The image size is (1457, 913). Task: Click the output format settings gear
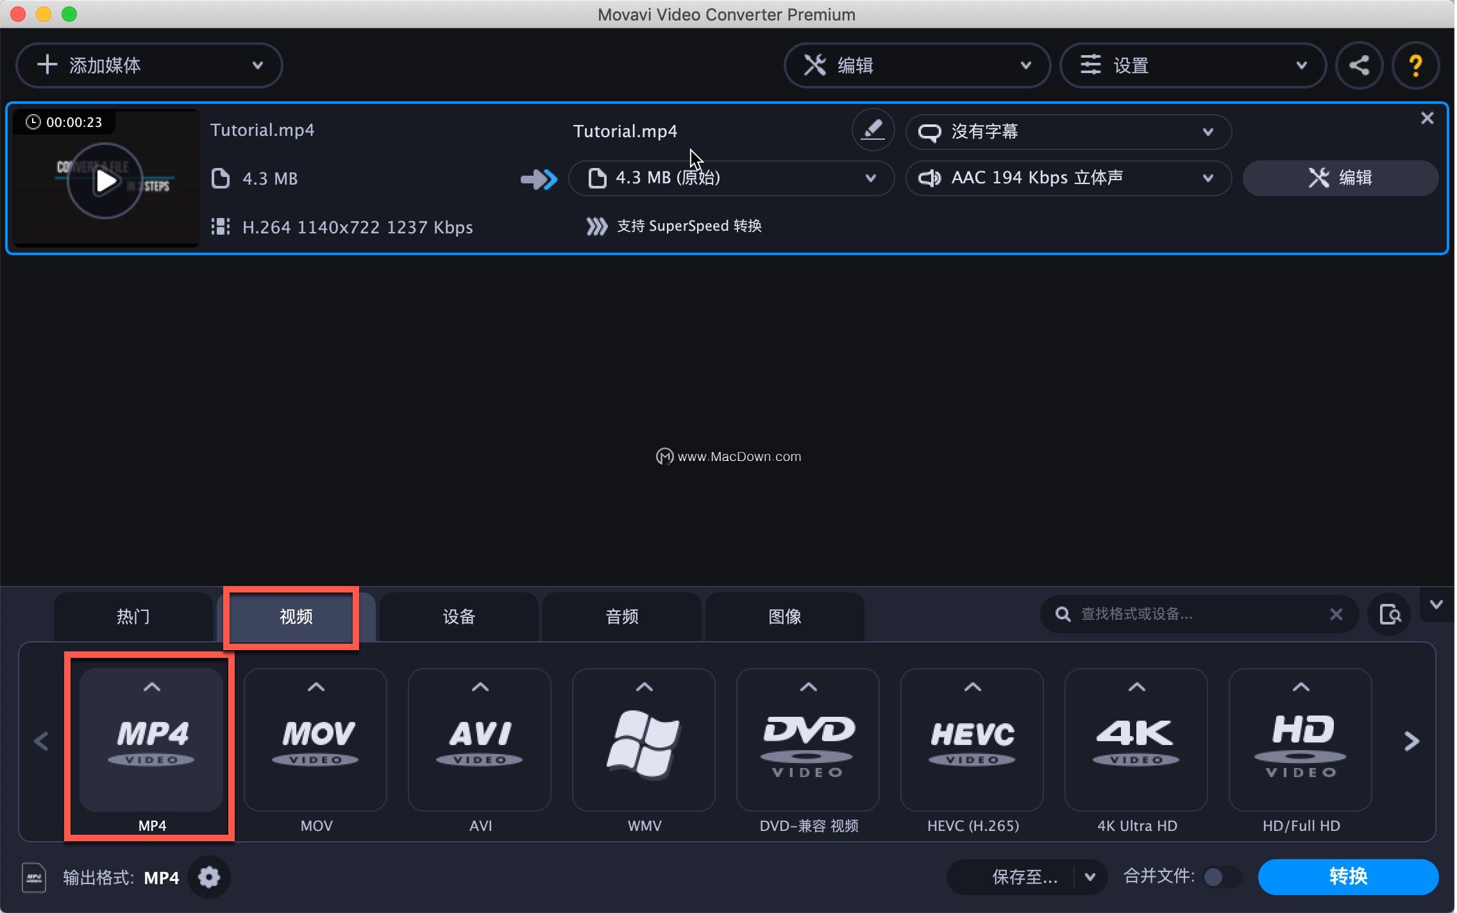click(208, 876)
